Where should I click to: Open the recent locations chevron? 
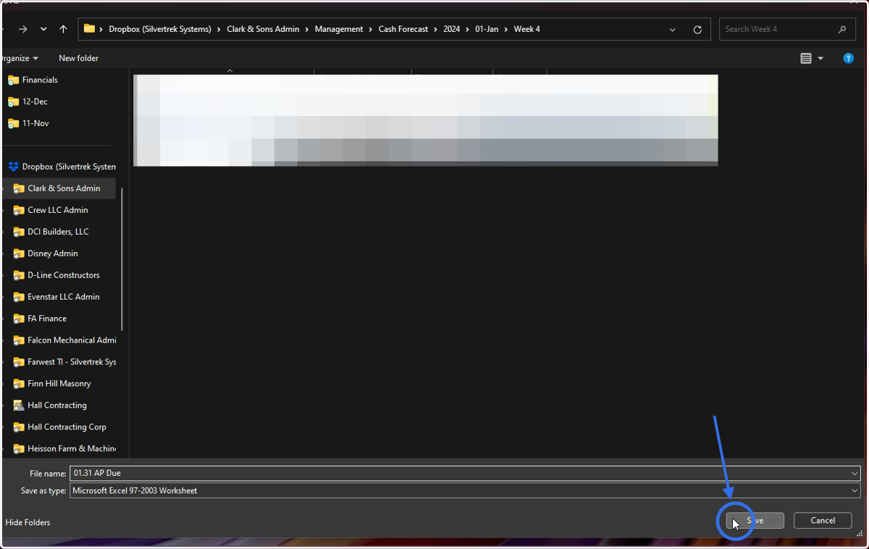point(43,30)
